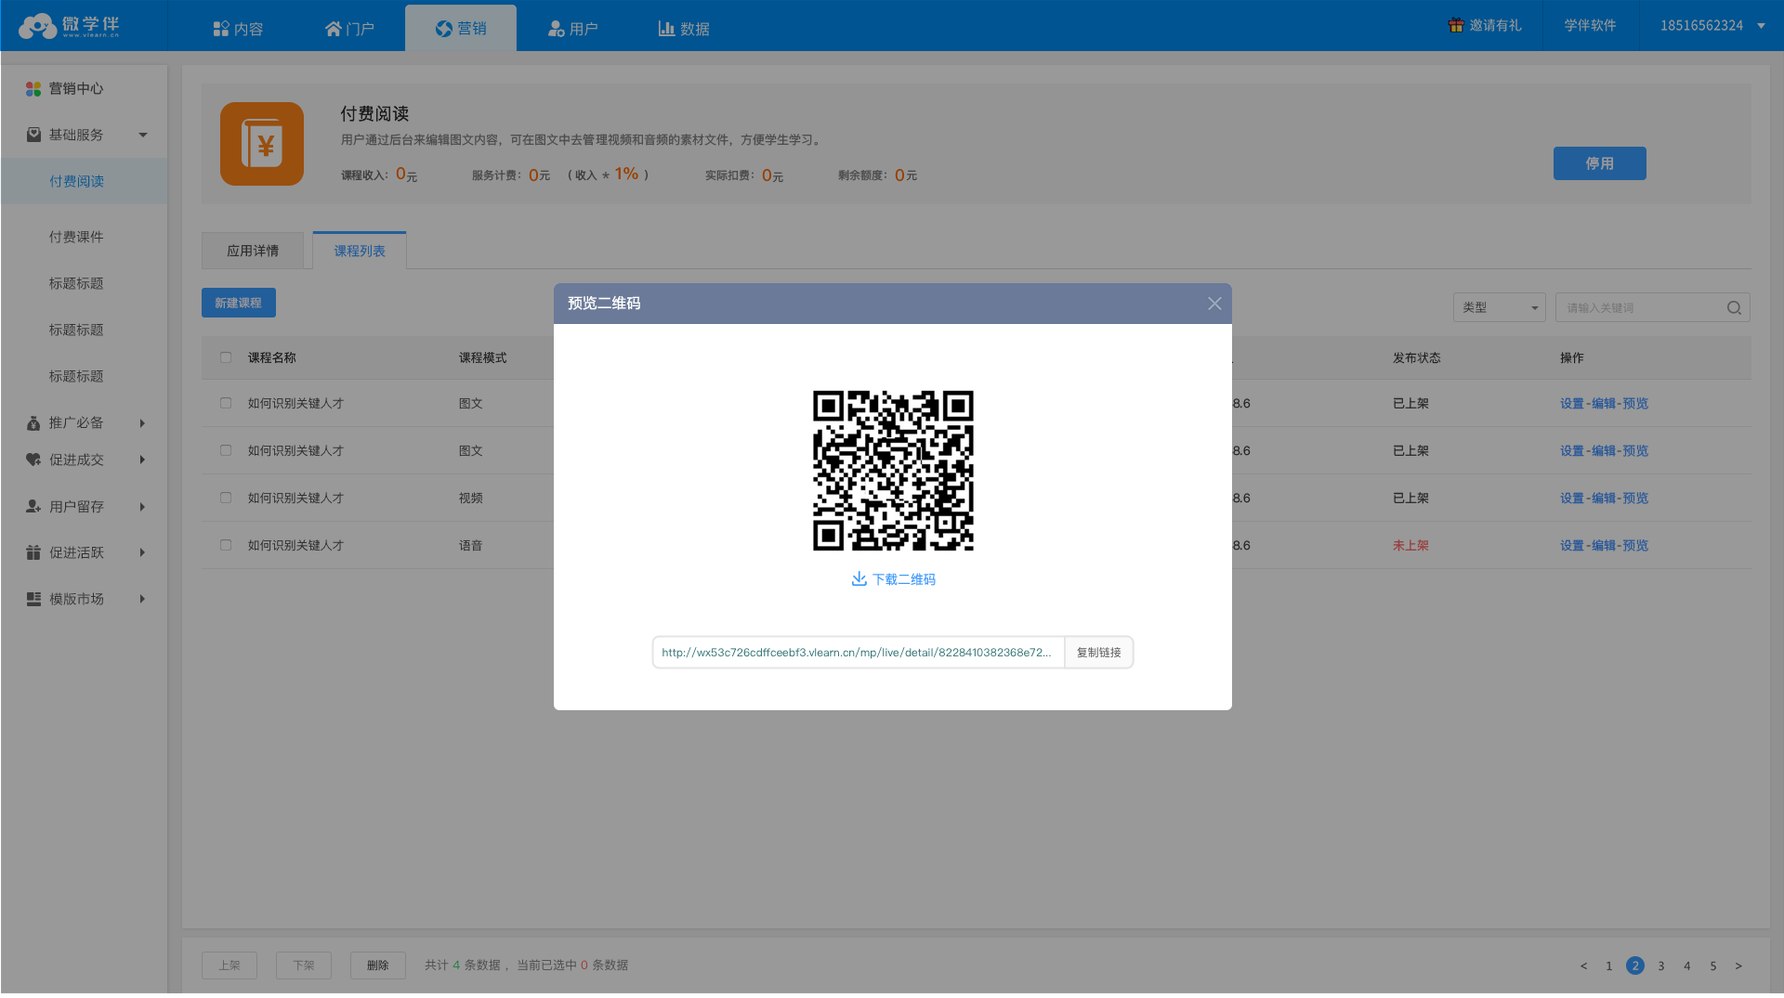This screenshot has height=998, width=1784.
Task: Click the 微学伴 logo icon
Action: coord(38,26)
